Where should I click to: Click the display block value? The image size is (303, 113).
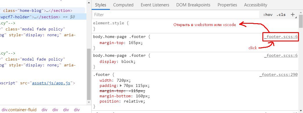click(128, 62)
